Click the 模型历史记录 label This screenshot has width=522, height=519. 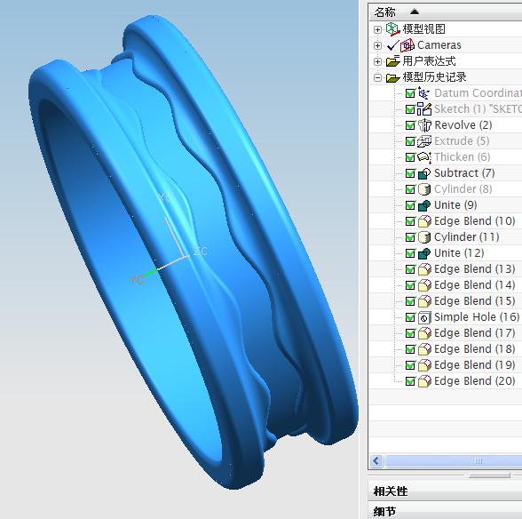[x=434, y=77]
